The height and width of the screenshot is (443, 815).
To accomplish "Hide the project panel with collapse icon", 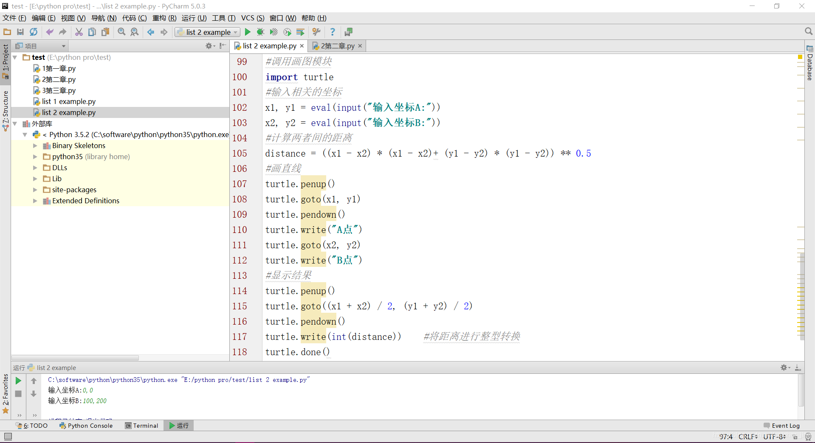I will [x=223, y=46].
